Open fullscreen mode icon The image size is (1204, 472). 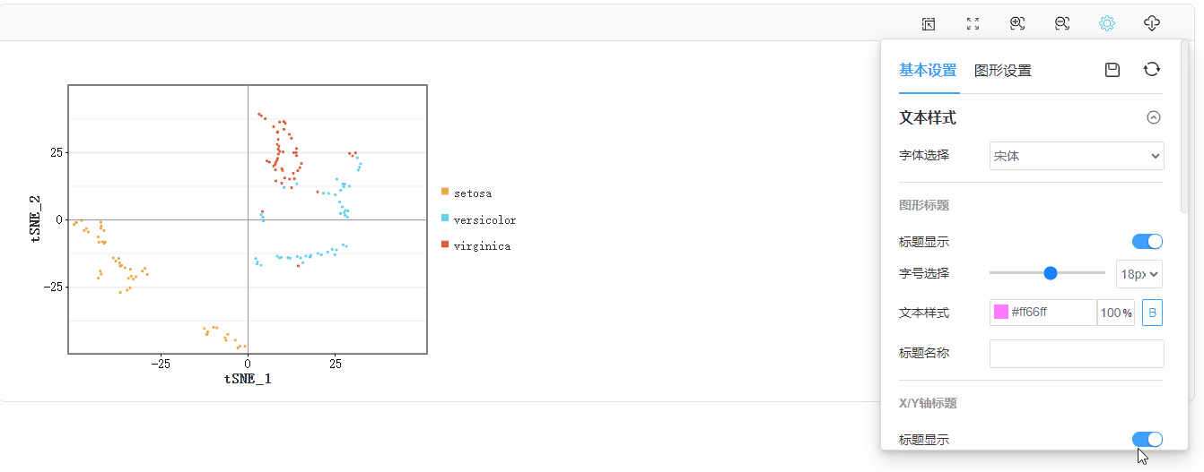click(973, 24)
